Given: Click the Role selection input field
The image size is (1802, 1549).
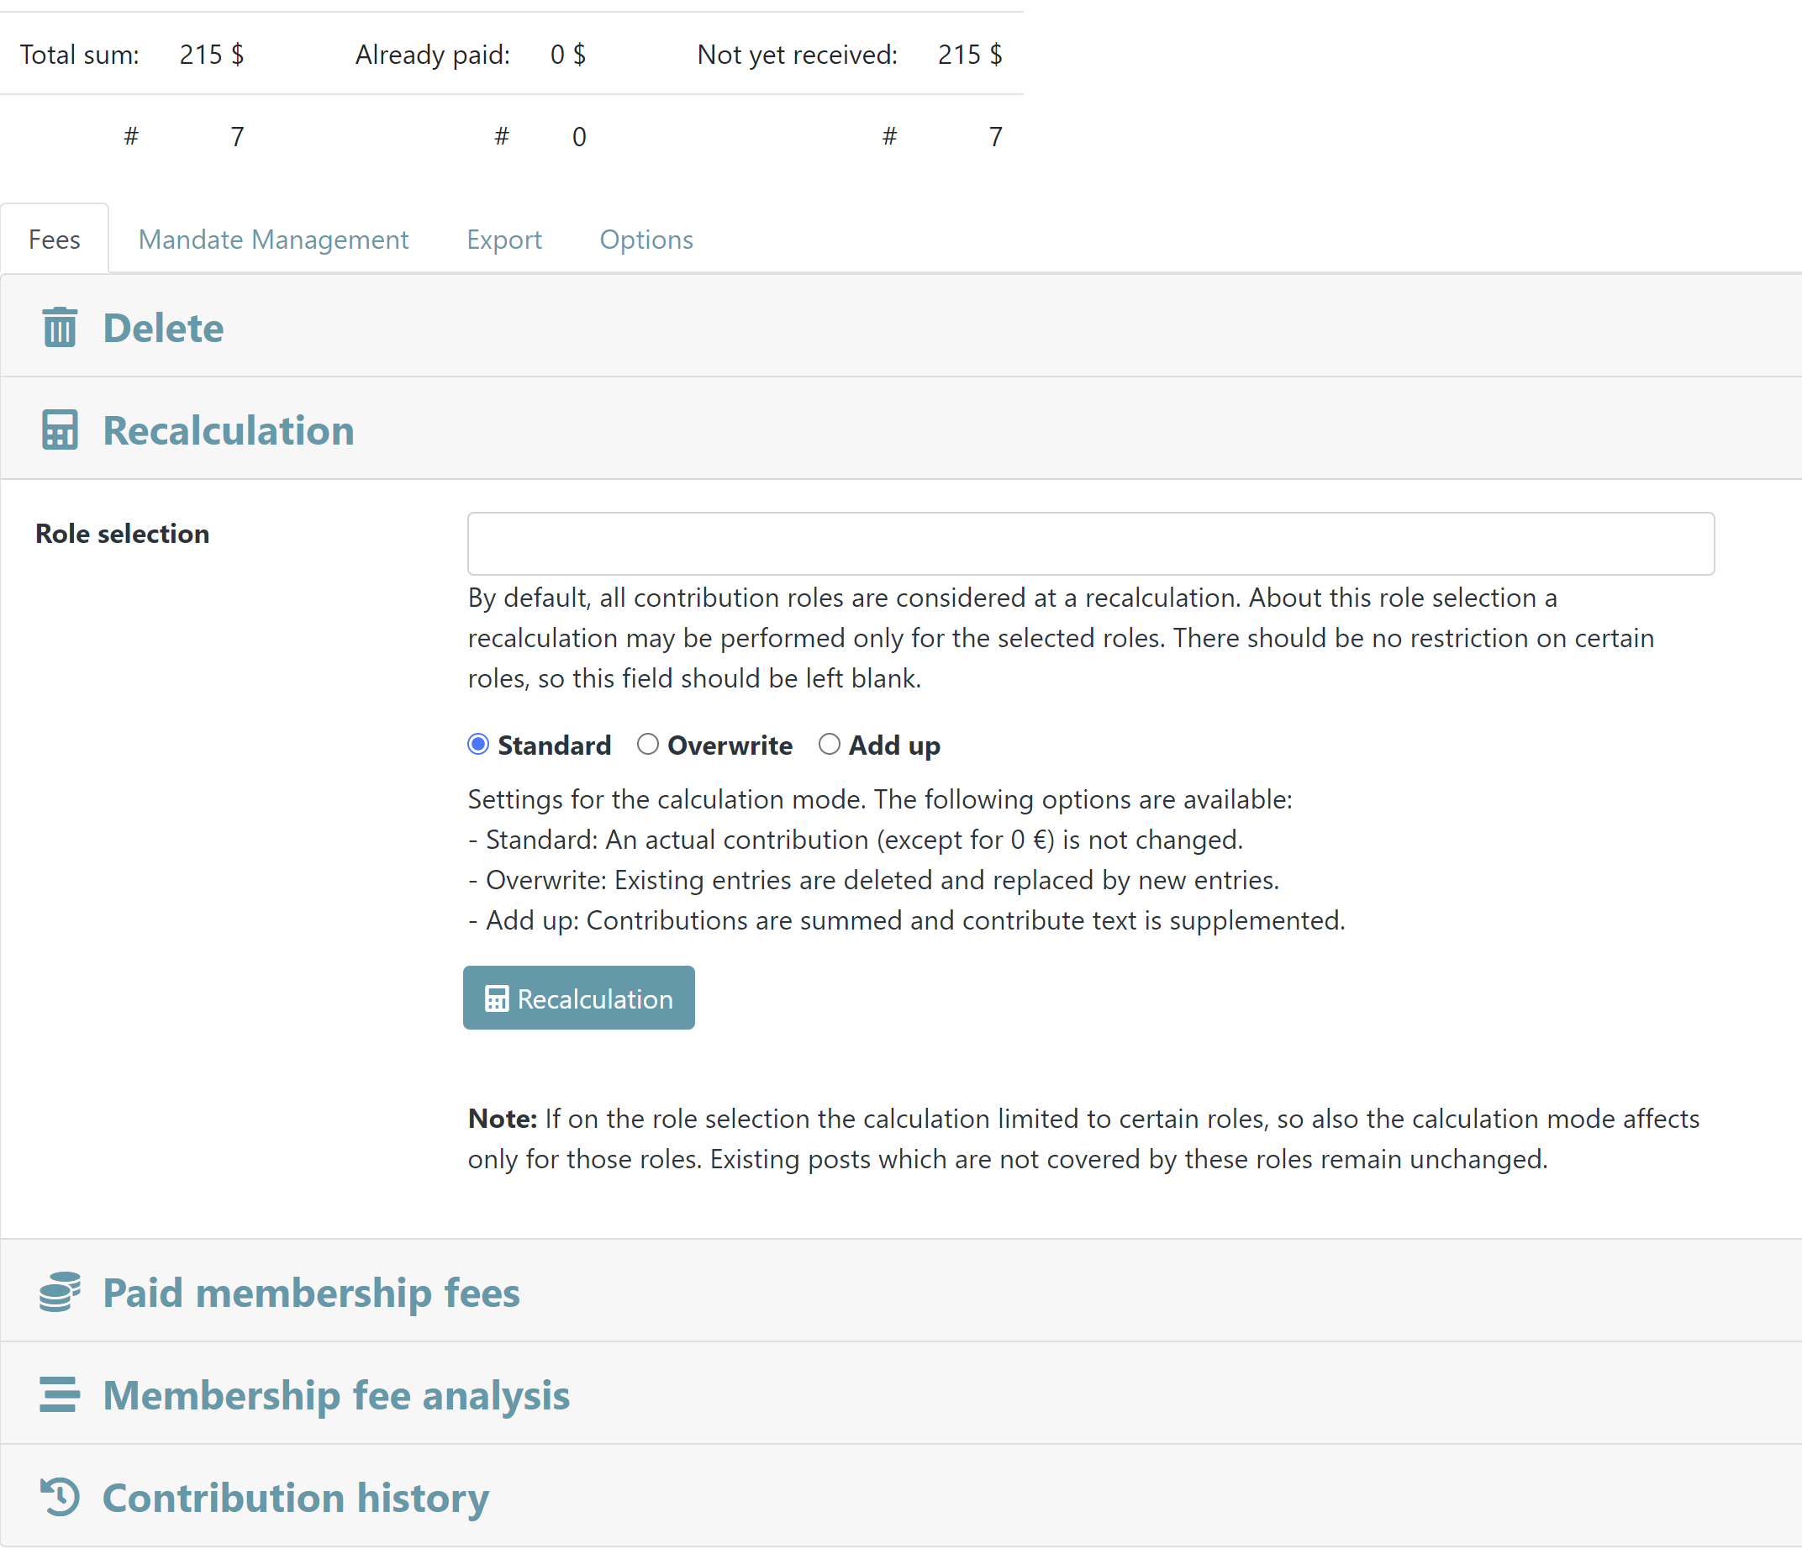Looking at the screenshot, I should pyautogui.click(x=1091, y=544).
